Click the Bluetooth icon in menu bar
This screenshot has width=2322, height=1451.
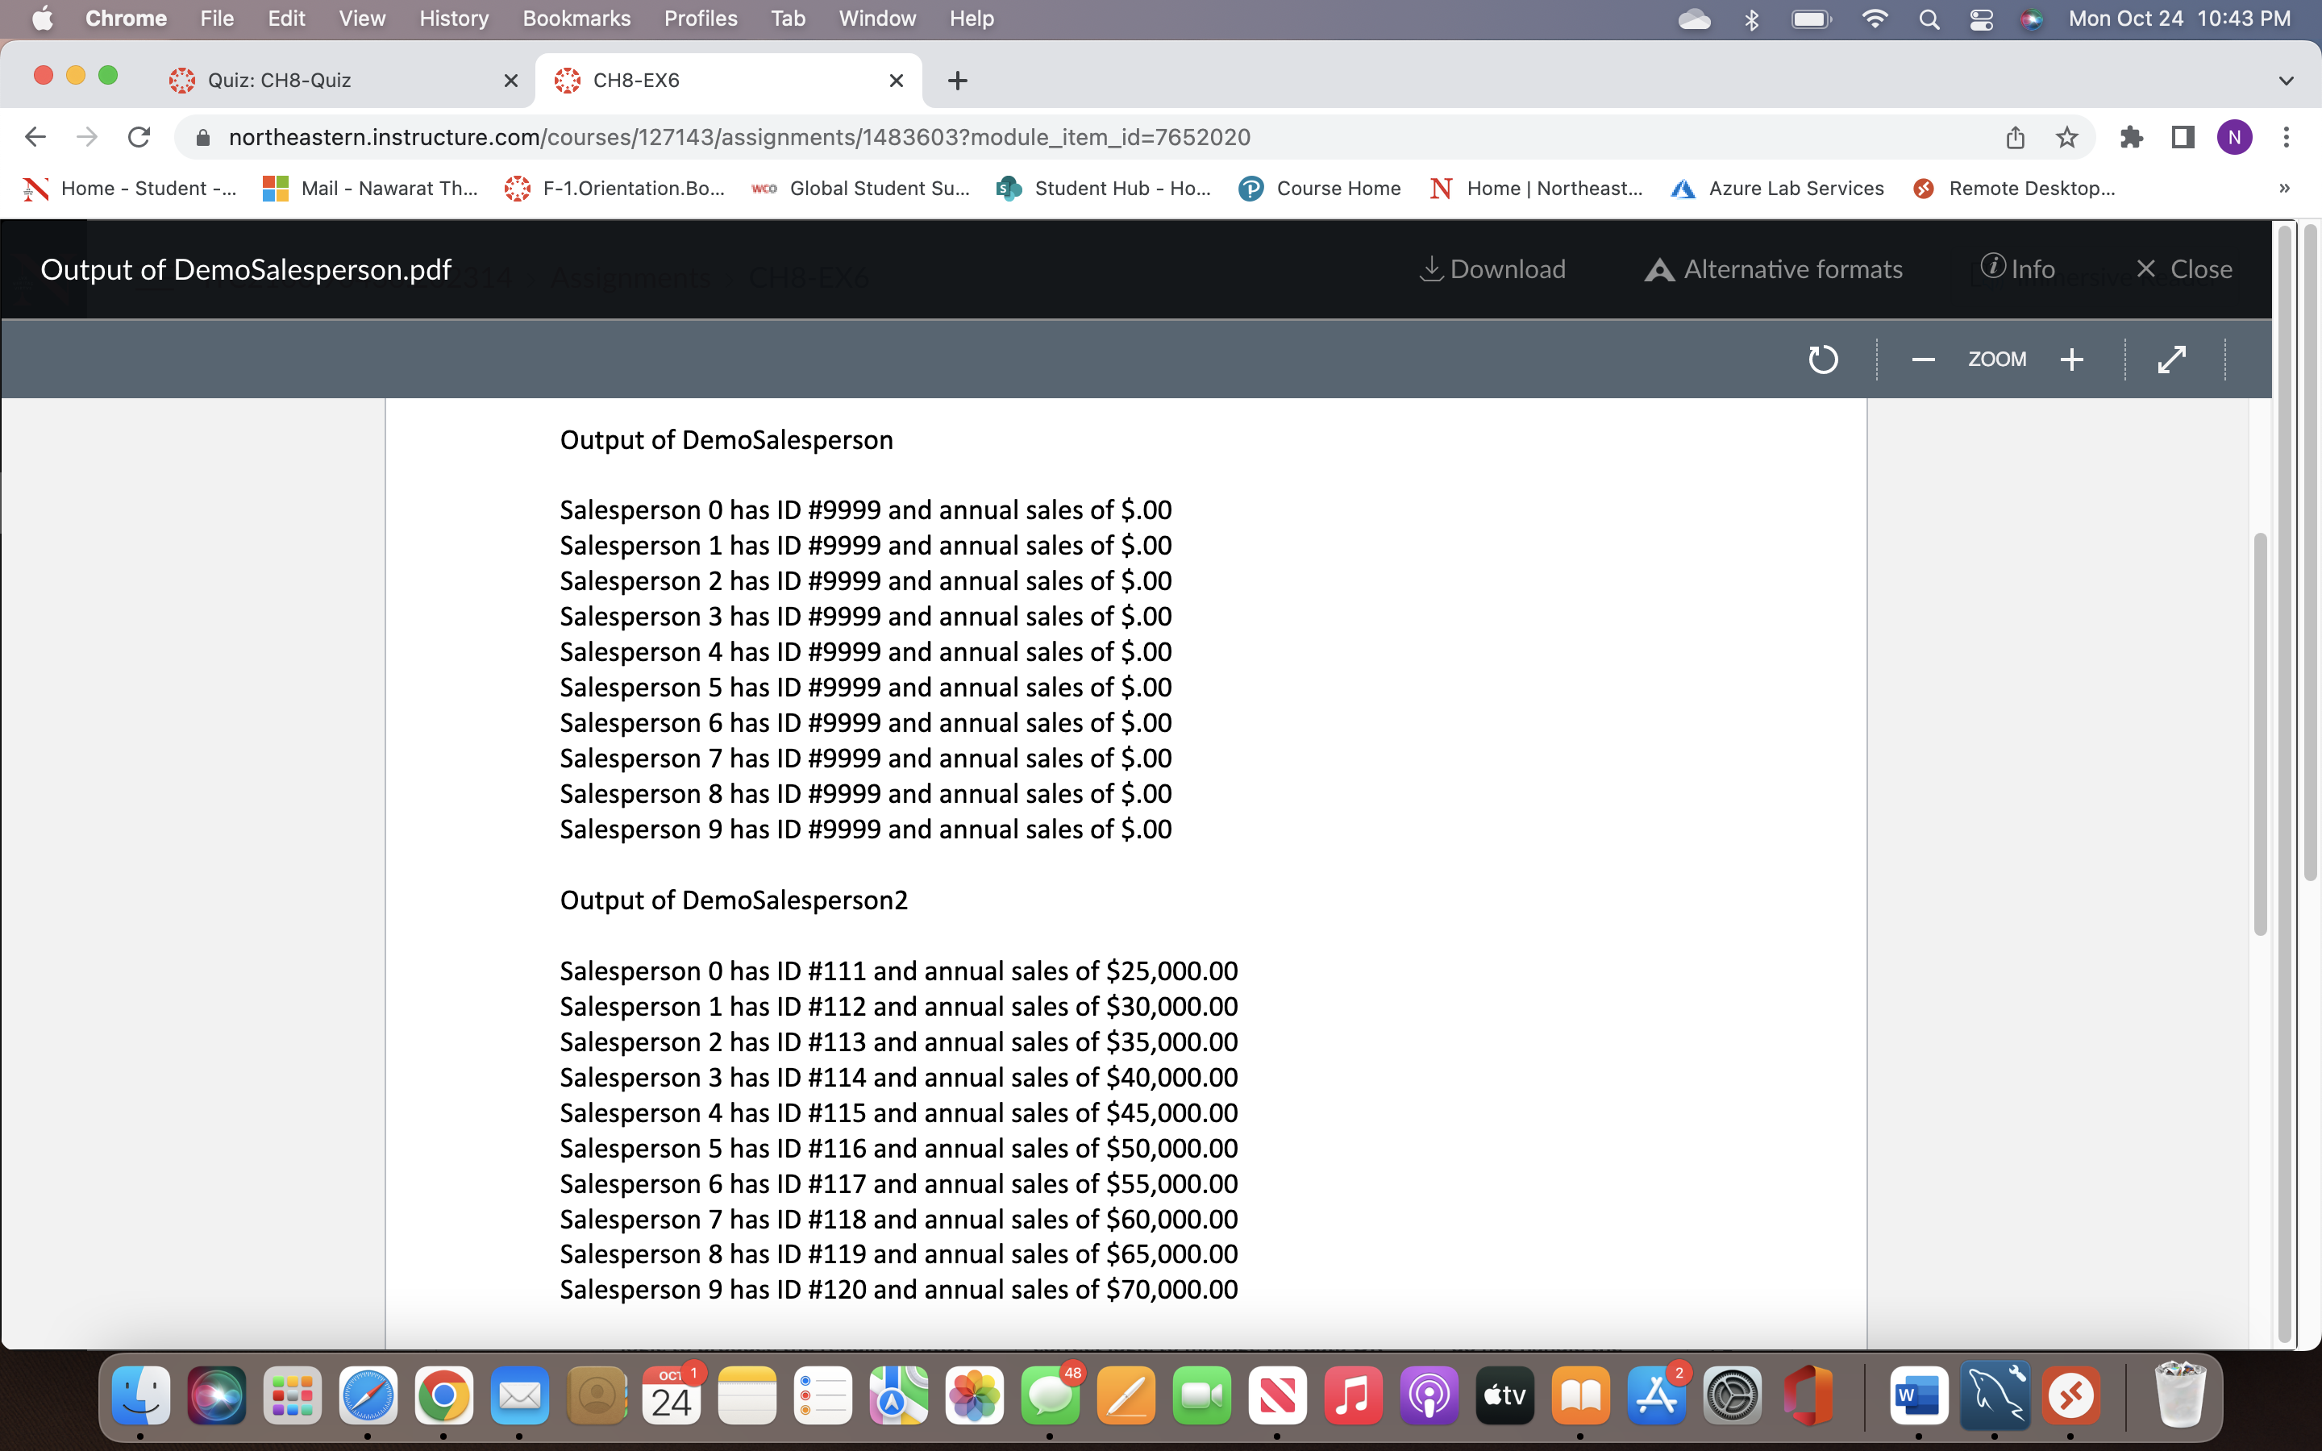click(x=1752, y=19)
